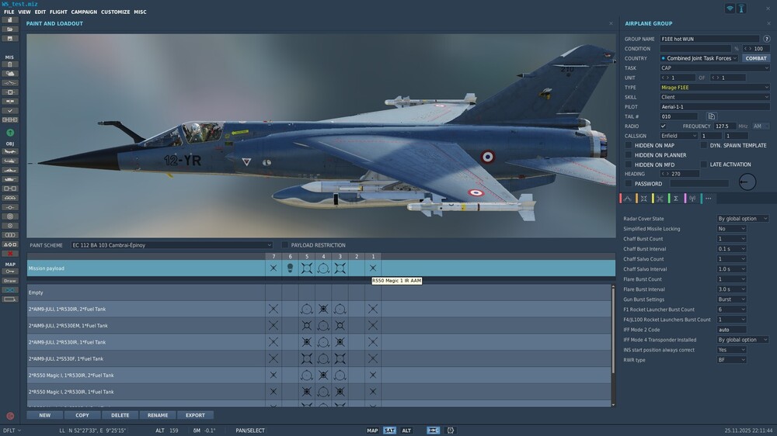Click the red delete X sidebar icon

(x=10, y=254)
